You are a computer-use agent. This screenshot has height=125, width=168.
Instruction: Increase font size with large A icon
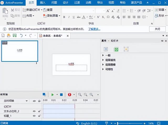pos(108,11)
